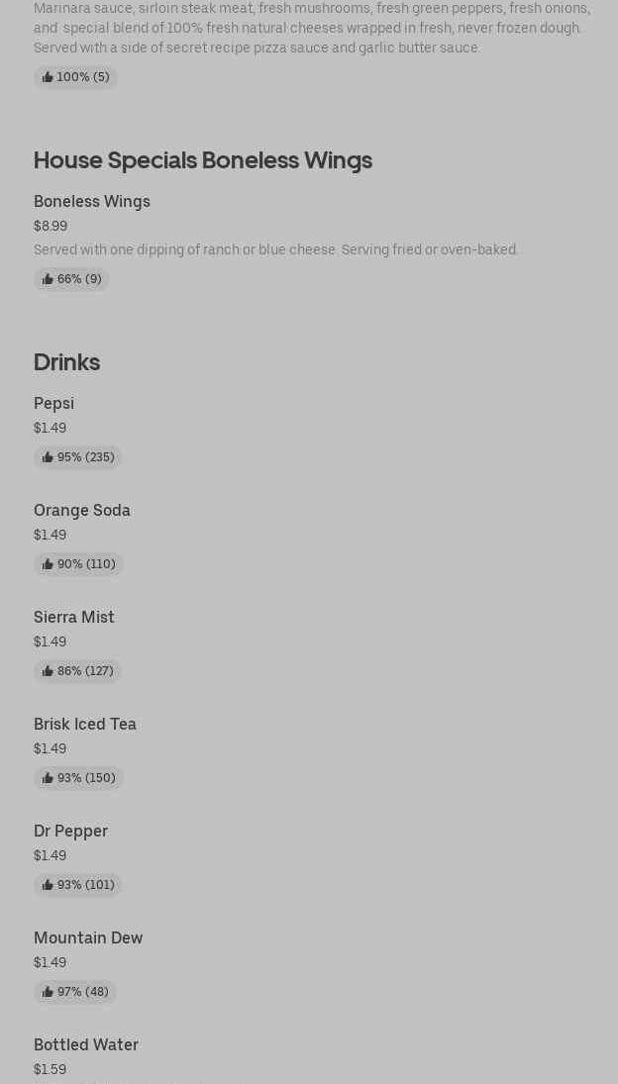618x1084 pixels.
Task: Click the thumbs-up icon under Dr Pepper
Action: point(48,885)
